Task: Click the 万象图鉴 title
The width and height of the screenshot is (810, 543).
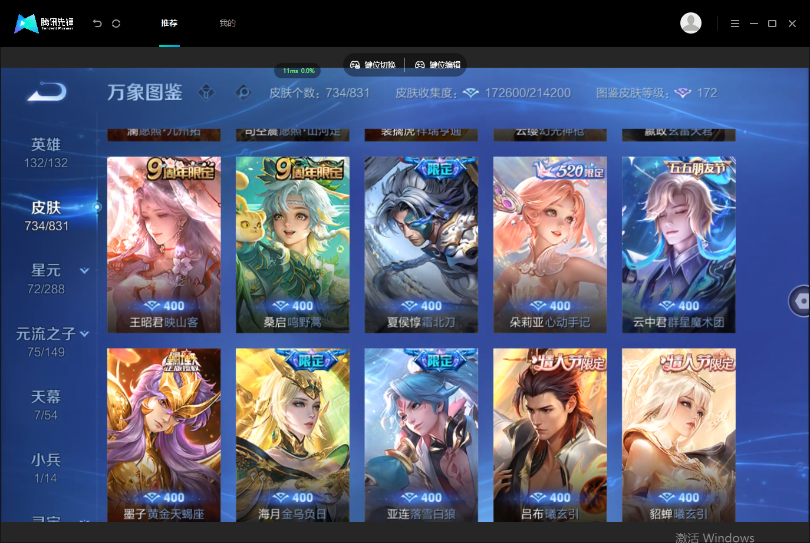Action: (145, 92)
